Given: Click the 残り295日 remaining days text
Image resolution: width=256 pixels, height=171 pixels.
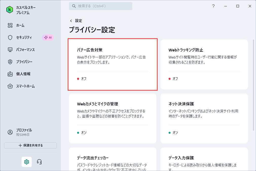Looking at the screenshot, I should coord(23,135).
